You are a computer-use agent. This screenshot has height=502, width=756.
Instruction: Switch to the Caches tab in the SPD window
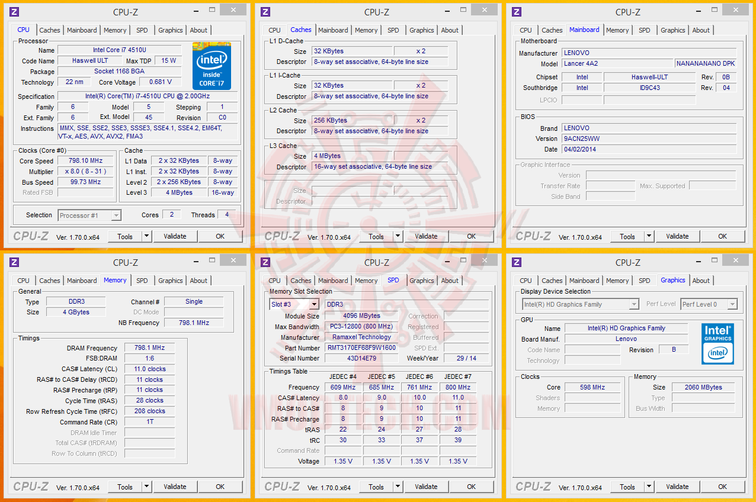pyautogui.click(x=301, y=281)
